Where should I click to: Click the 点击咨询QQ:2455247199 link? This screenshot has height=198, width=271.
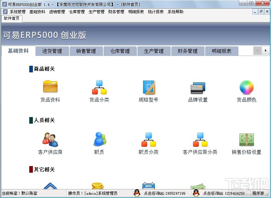coord(165,193)
